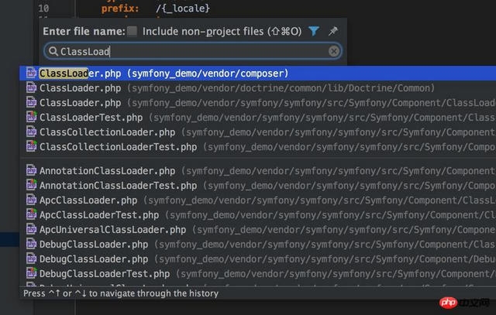This screenshot has height=315, width=496.
Task: Click the navigate history hint bar
Action: (121, 293)
